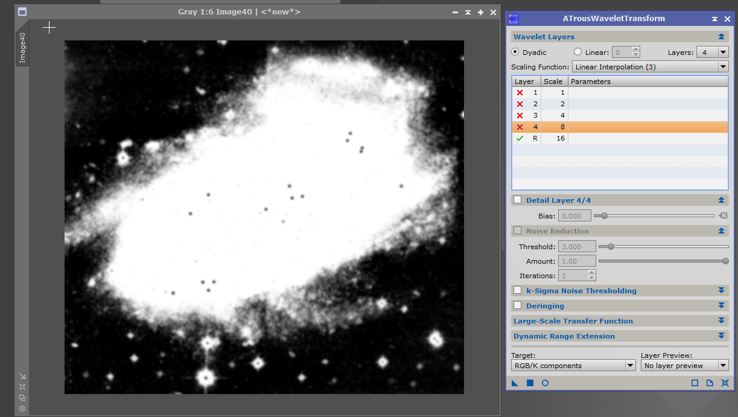Expand the Large-Scale Transfer Function section
Viewport: 738px width, 417px height.
[x=721, y=320]
